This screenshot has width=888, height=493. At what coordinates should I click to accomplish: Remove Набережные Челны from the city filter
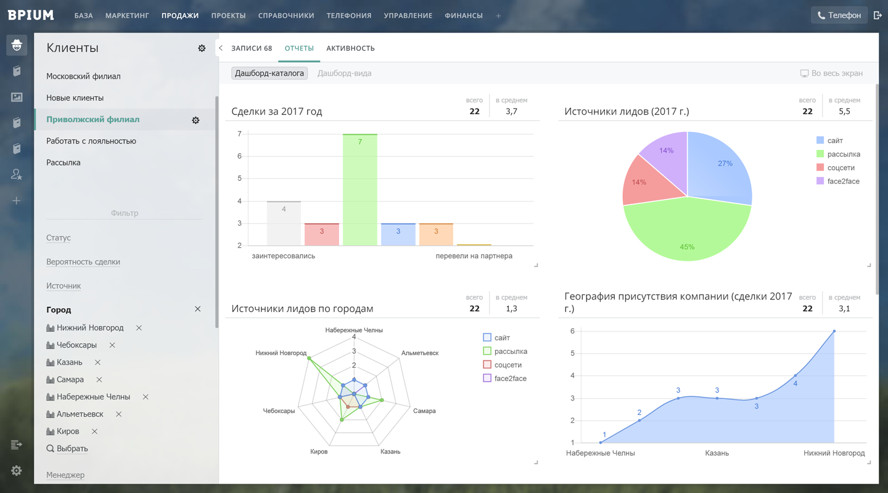pos(146,397)
